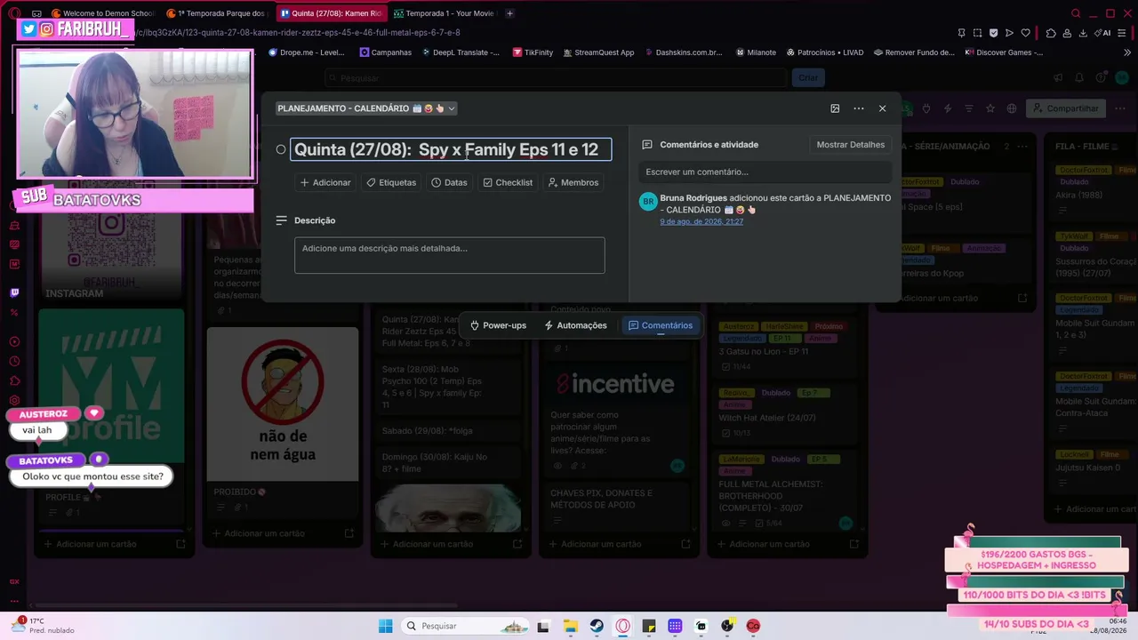Open the TikFinity bookmark
1138x640 pixels.
[x=533, y=52]
